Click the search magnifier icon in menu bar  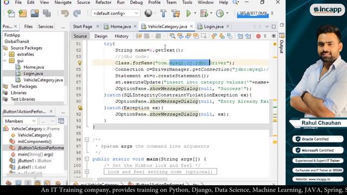(235, 2)
